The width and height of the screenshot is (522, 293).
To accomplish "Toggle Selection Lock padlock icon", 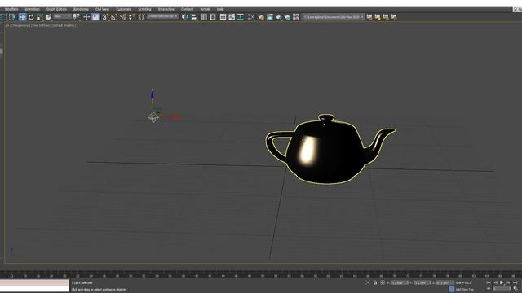I will [x=375, y=282].
